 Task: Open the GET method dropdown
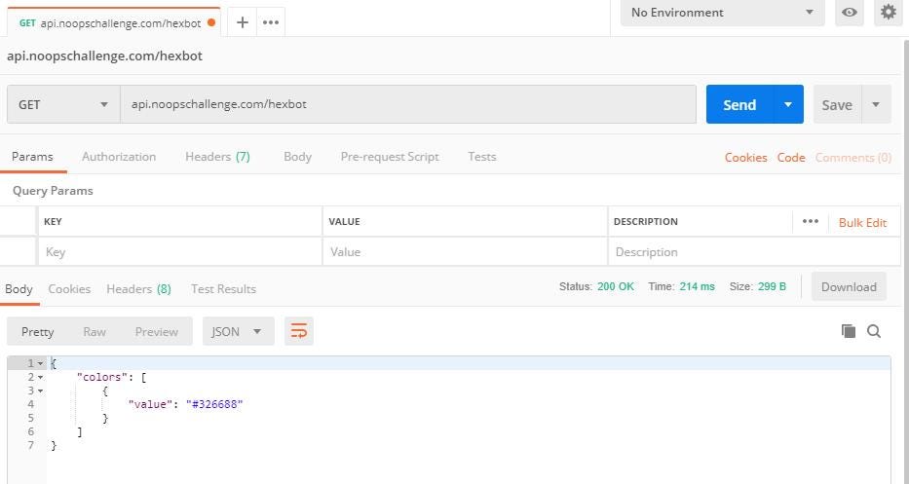pos(63,104)
